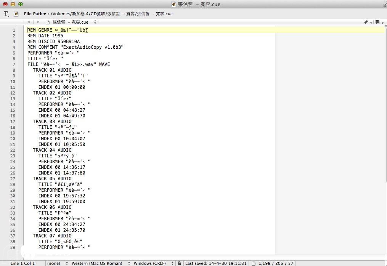The height and width of the screenshot is (266, 387).
Task: Click the document proxy icon in toolbar
Action: coord(16,14)
